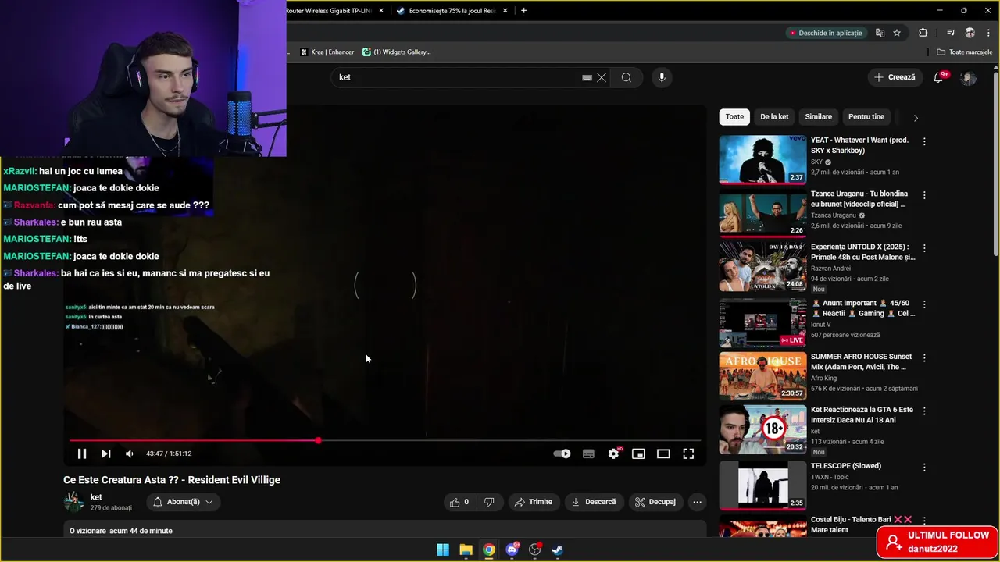Screen dimensions: 1000x562
Task: Select the Pentru tine chip
Action: coord(866,117)
